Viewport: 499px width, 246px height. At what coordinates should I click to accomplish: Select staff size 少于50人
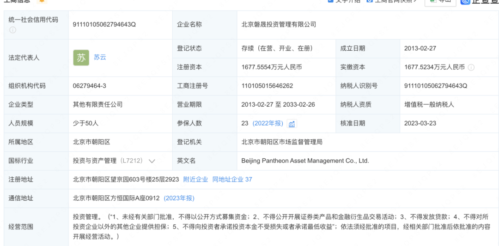pyautogui.click(x=85, y=123)
